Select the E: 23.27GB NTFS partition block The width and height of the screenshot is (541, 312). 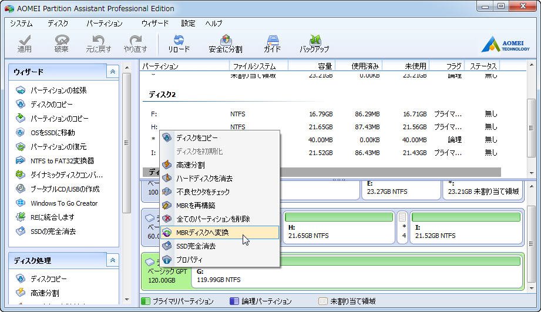(401, 189)
